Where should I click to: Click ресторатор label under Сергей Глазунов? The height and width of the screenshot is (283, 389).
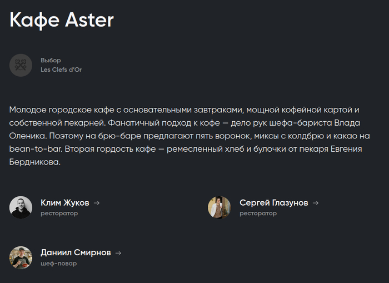258,214
